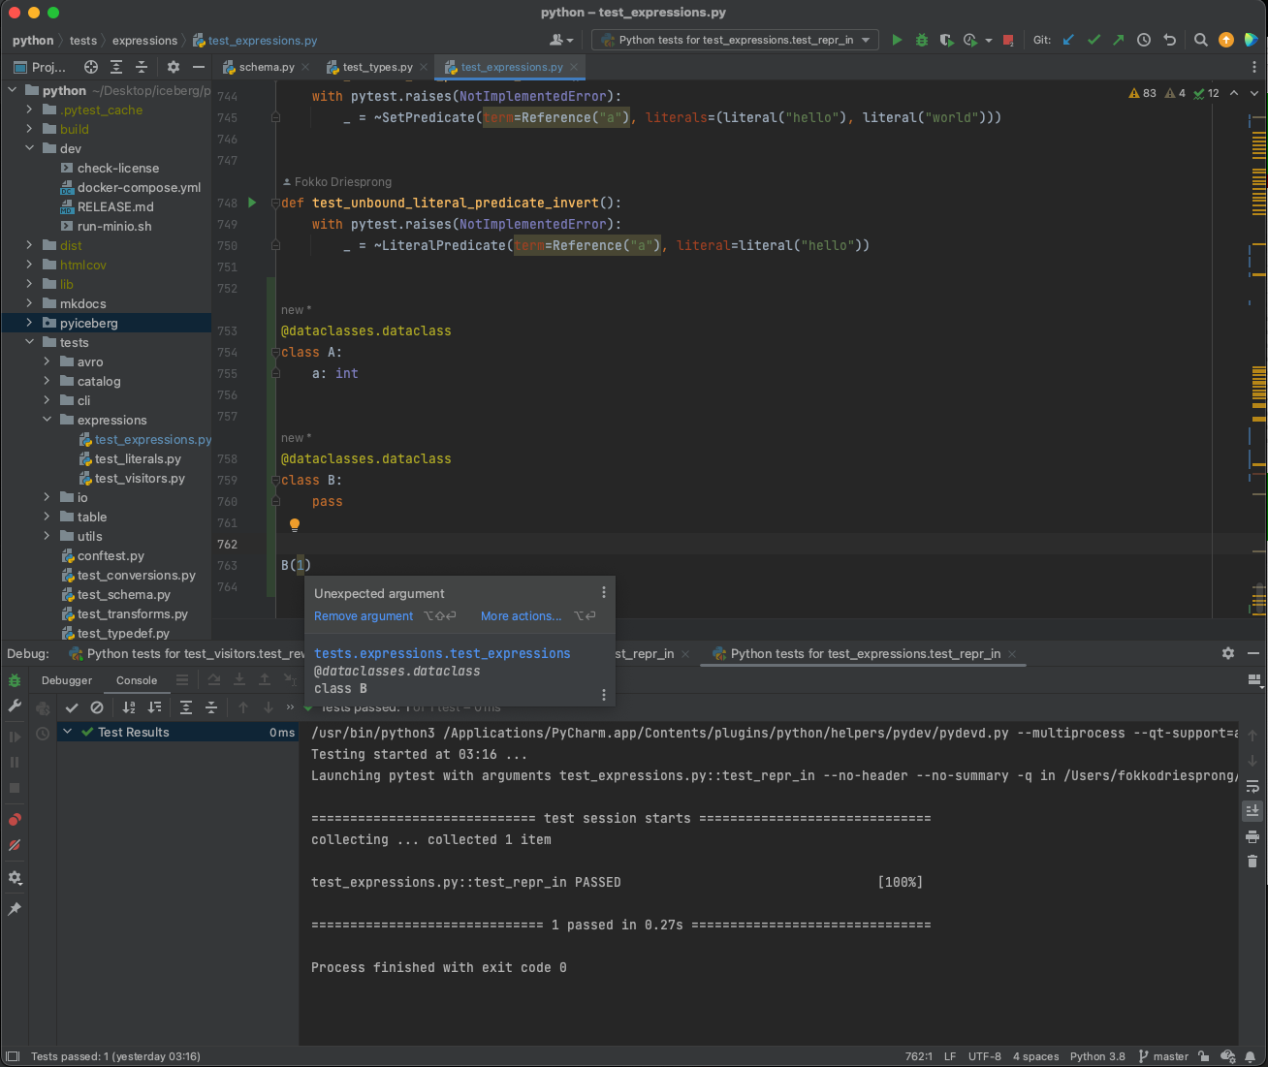Screen dimensions: 1268x1067
Task: Stop the running process (red square)
Action: (x=1008, y=40)
